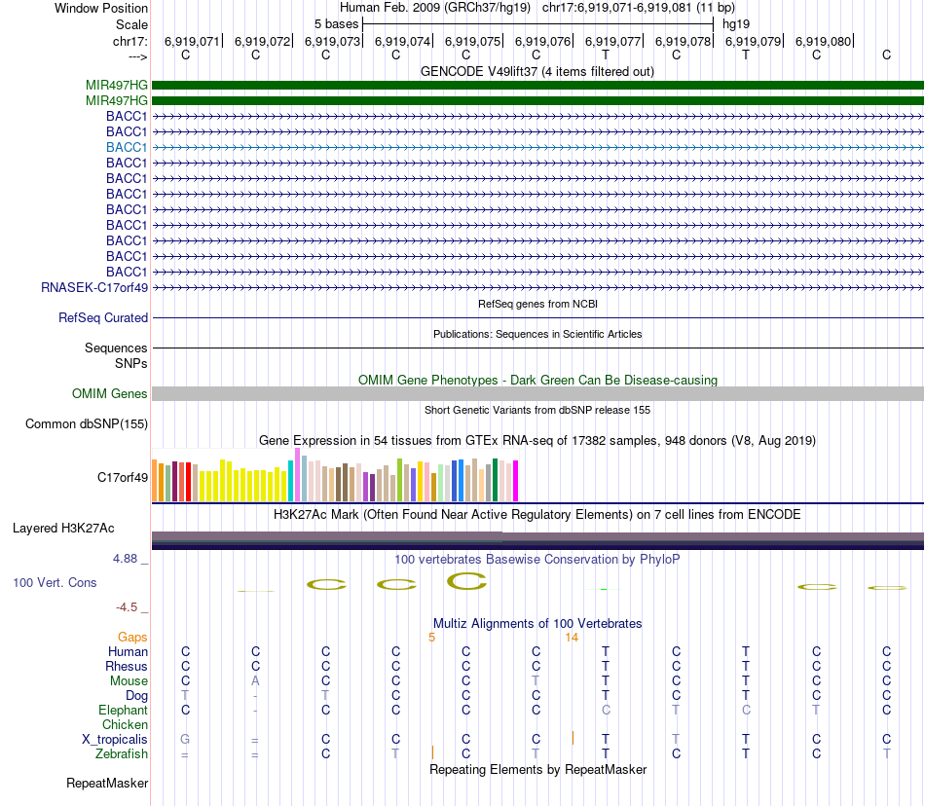
Task: Click the RNASEK-C17orf49 intron arrow line
Action: point(538,288)
